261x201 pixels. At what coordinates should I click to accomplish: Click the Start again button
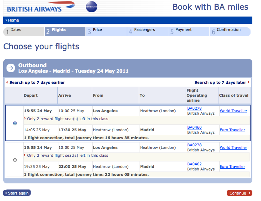pos(17,193)
